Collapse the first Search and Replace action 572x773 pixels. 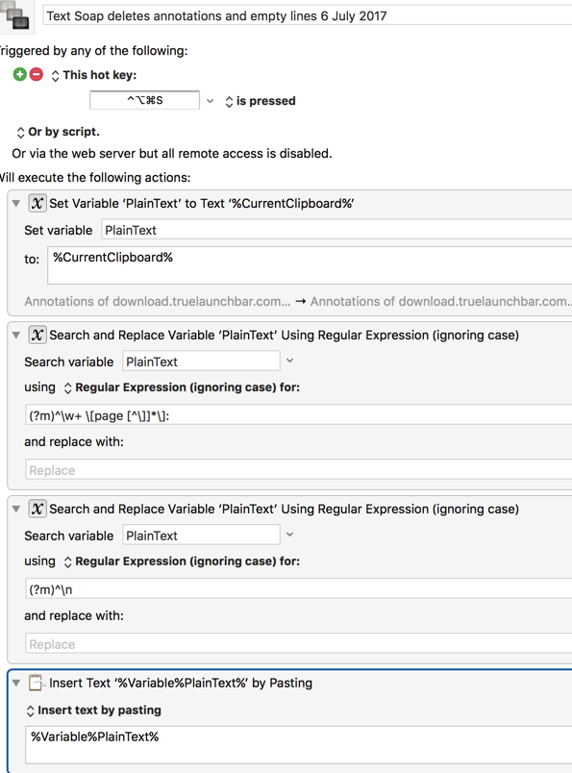16,335
